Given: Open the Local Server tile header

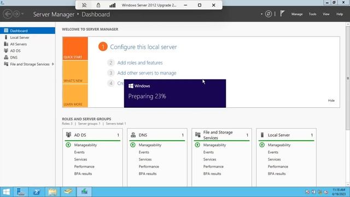Looking at the screenshot, I should [x=286, y=135].
